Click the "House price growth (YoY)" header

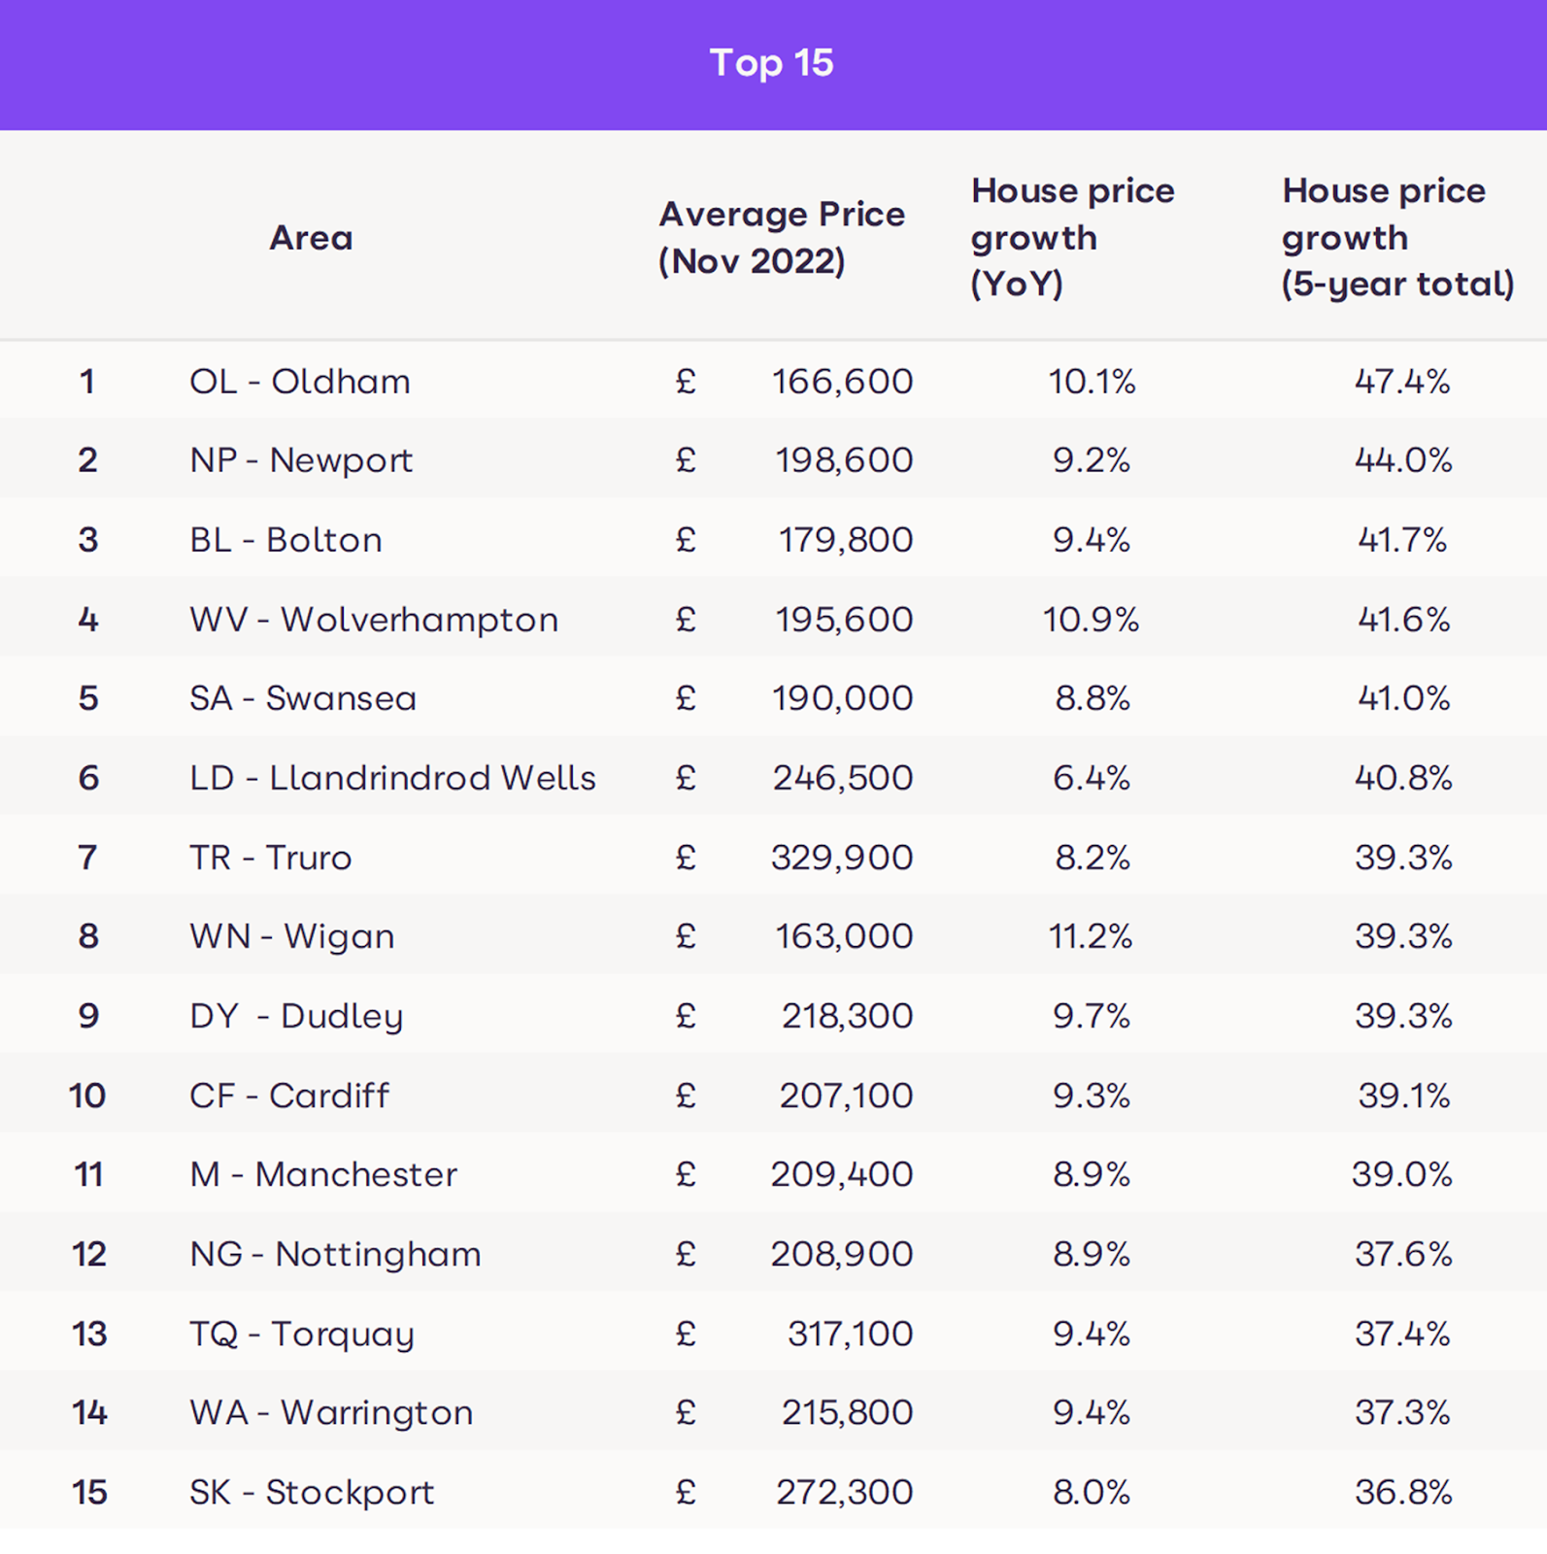click(1073, 237)
